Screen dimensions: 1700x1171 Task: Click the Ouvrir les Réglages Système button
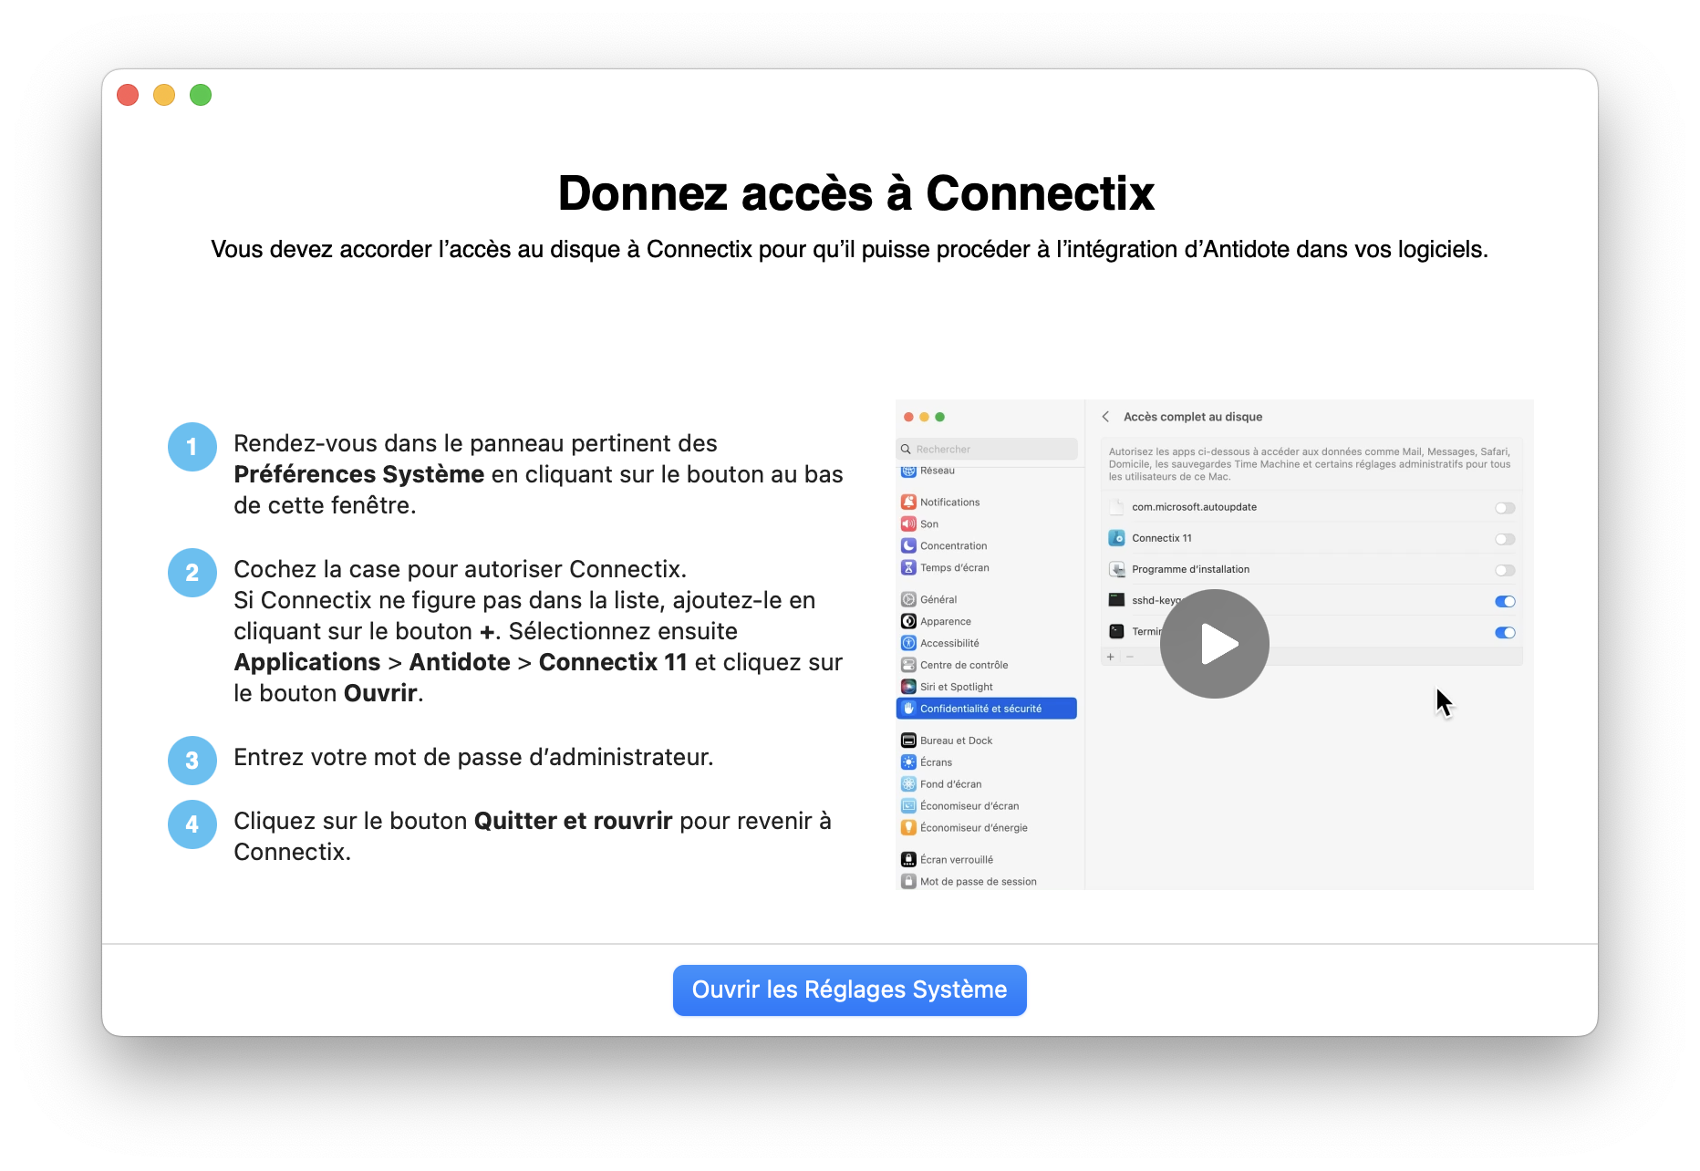tap(849, 990)
